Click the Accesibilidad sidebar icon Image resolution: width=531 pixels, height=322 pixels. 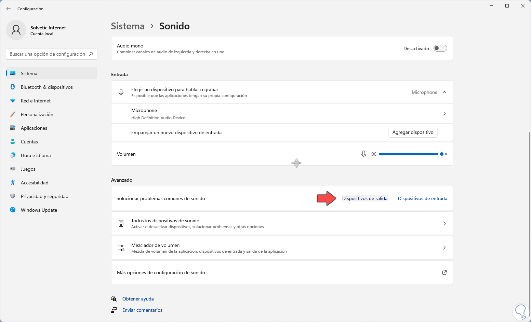(13, 183)
